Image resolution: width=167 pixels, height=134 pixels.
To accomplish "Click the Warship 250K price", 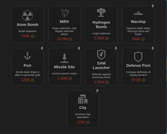I will point(136,39).
